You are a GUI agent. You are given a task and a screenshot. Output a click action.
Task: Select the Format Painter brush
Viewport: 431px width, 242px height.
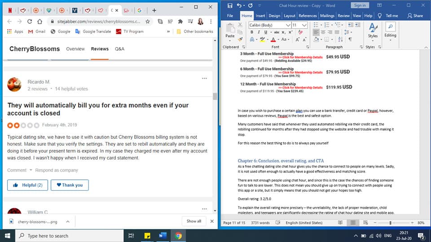click(240, 40)
